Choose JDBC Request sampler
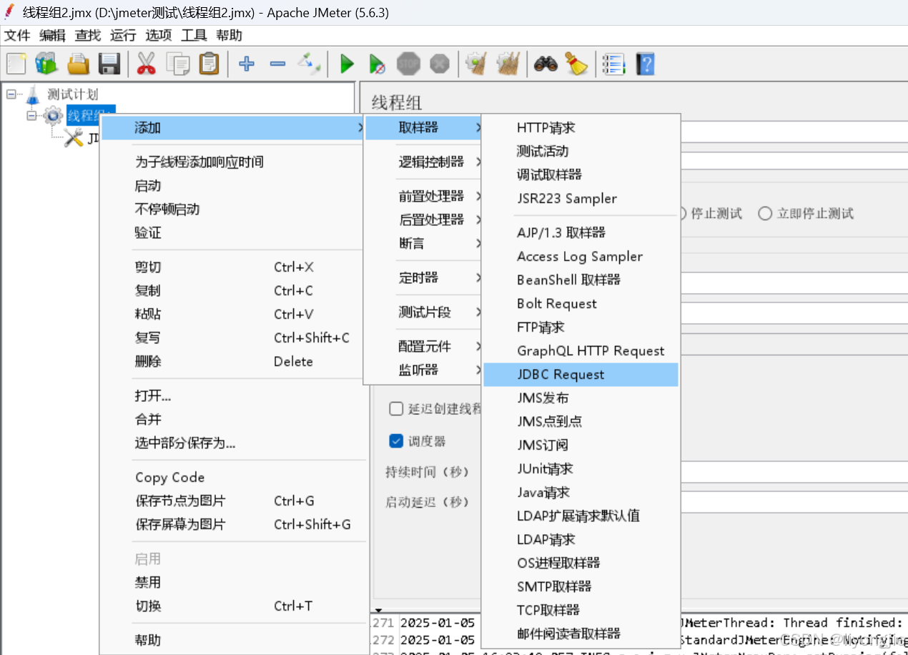Screen dimensions: 908x655 pyautogui.click(x=581, y=375)
